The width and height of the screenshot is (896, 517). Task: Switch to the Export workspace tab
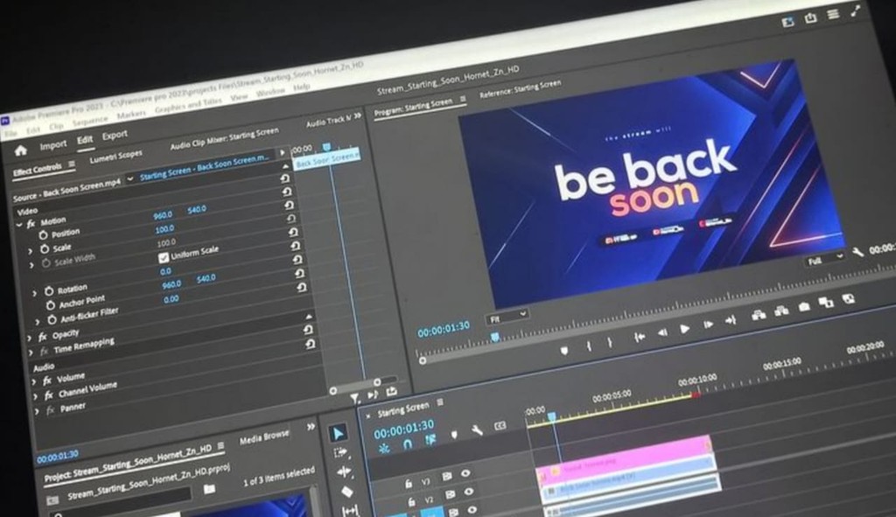[x=115, y=136]
